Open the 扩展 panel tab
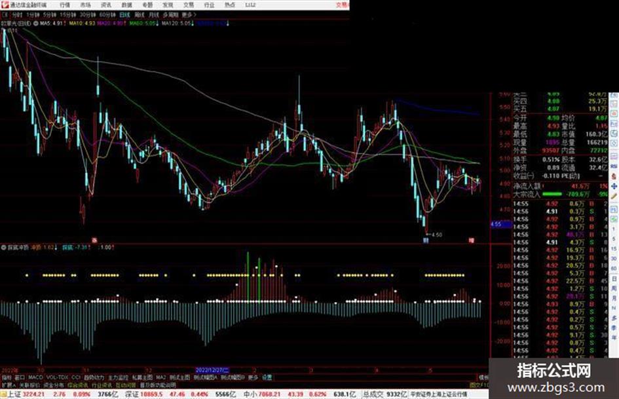 (x=8, y=385)
